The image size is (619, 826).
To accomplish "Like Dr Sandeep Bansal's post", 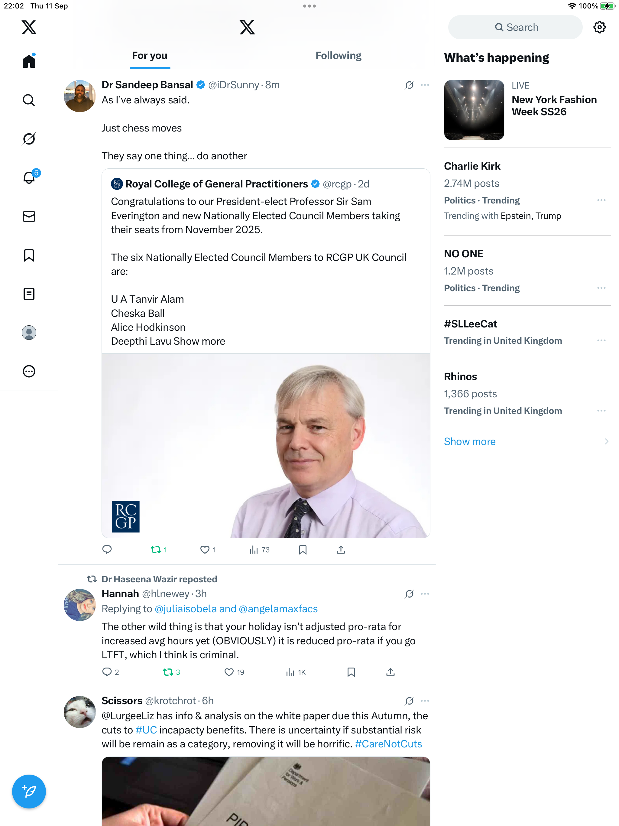I will (x=205, y=550).
